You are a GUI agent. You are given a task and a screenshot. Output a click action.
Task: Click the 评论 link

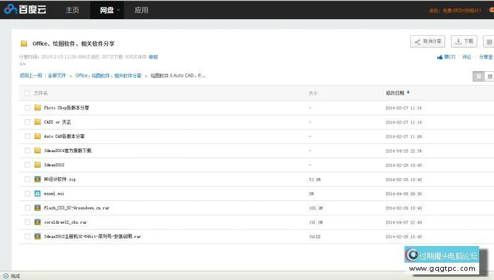467,57
